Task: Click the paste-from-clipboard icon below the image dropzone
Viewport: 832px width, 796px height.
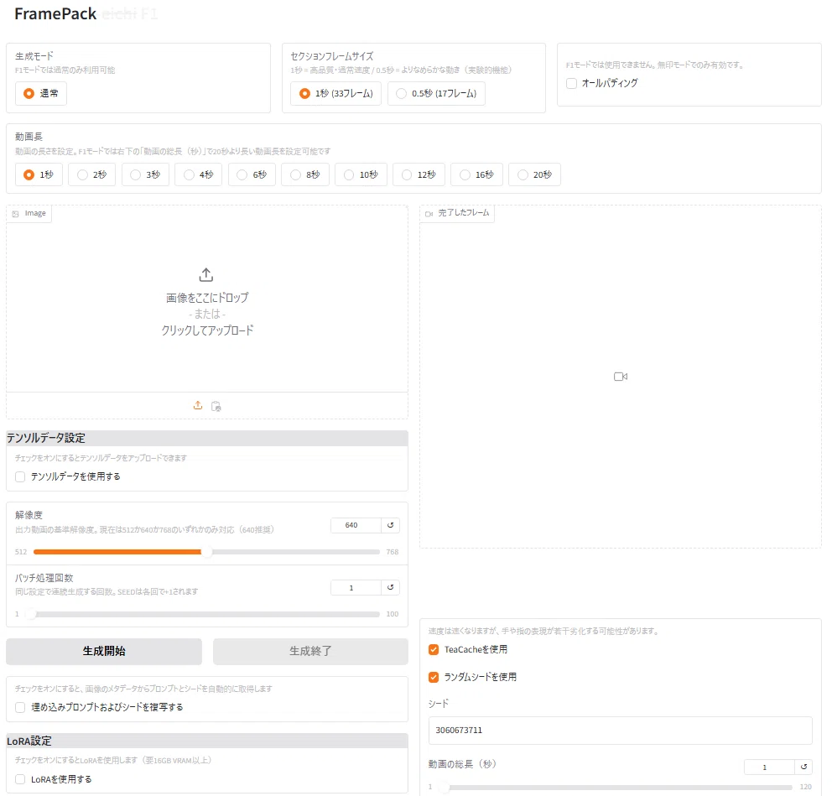Action: [216, 406]
